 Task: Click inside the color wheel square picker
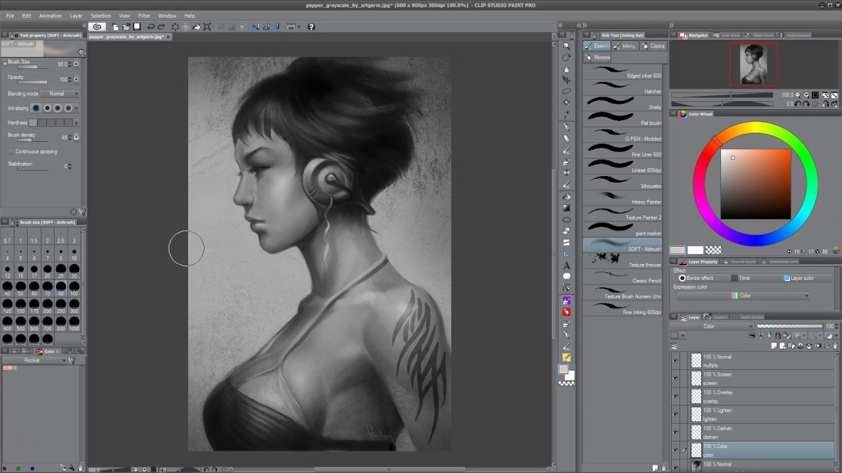click(756, 184)
